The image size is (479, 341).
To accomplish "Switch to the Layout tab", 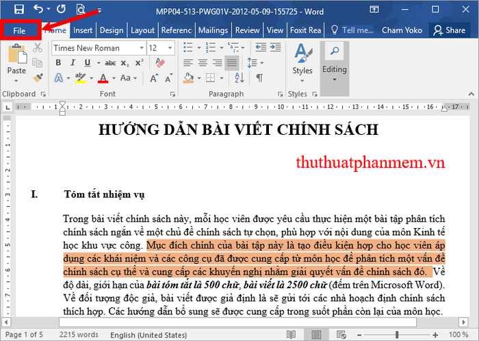I will [142, 30].
